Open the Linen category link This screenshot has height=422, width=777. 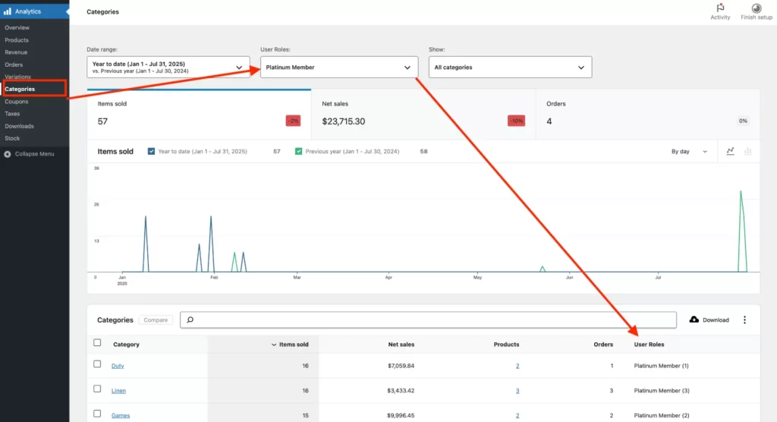(118, 391)
